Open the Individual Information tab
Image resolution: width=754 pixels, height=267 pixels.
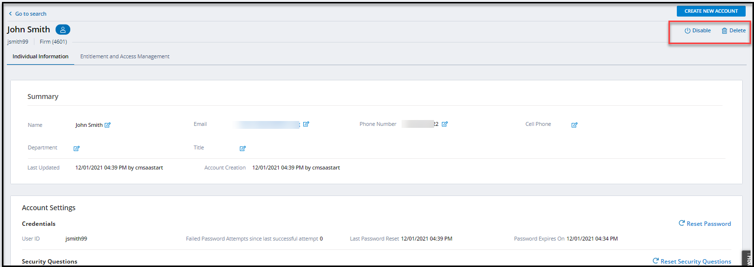pyautogui.click(x=40, y=56)
